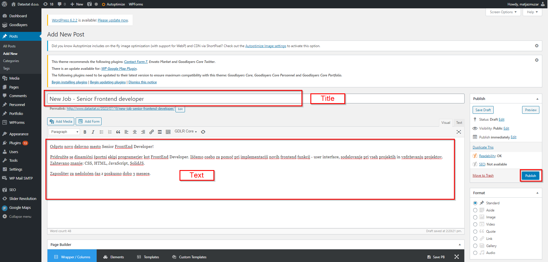Click Edit button next to permalink
548x262 pixels.
[180, 109]
